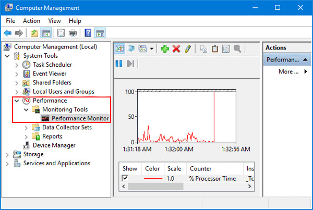Collapse the Monitoring Tools node
Screen dimensions: 313x210
[26, 109]
